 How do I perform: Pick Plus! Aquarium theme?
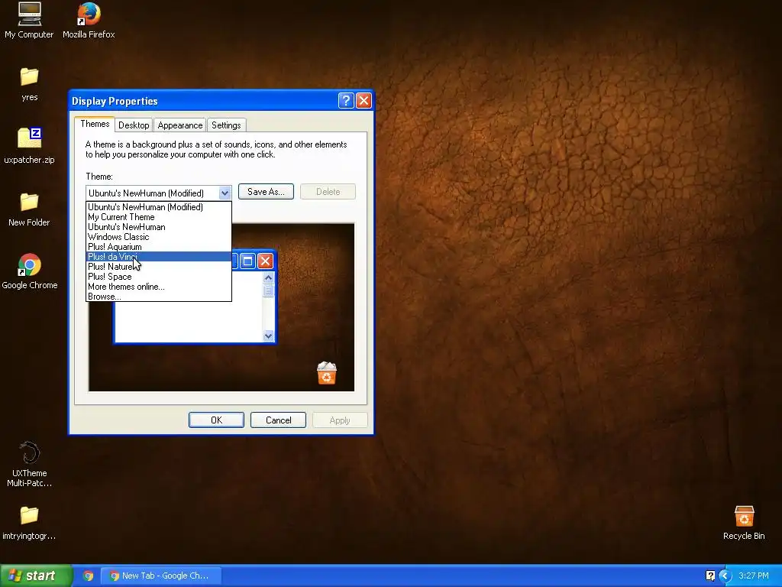tap(159, 247)
